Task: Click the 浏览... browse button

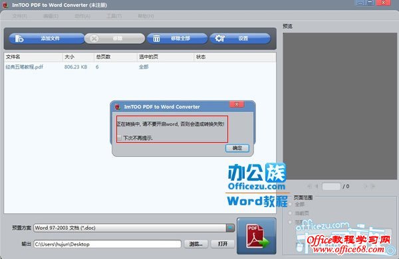Action: pos(196,244)
